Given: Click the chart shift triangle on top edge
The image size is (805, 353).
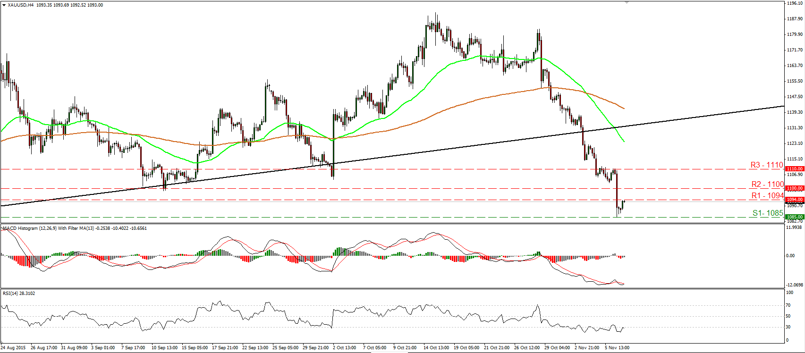Looking at the screenshot, I should click(x=627, y=3).
